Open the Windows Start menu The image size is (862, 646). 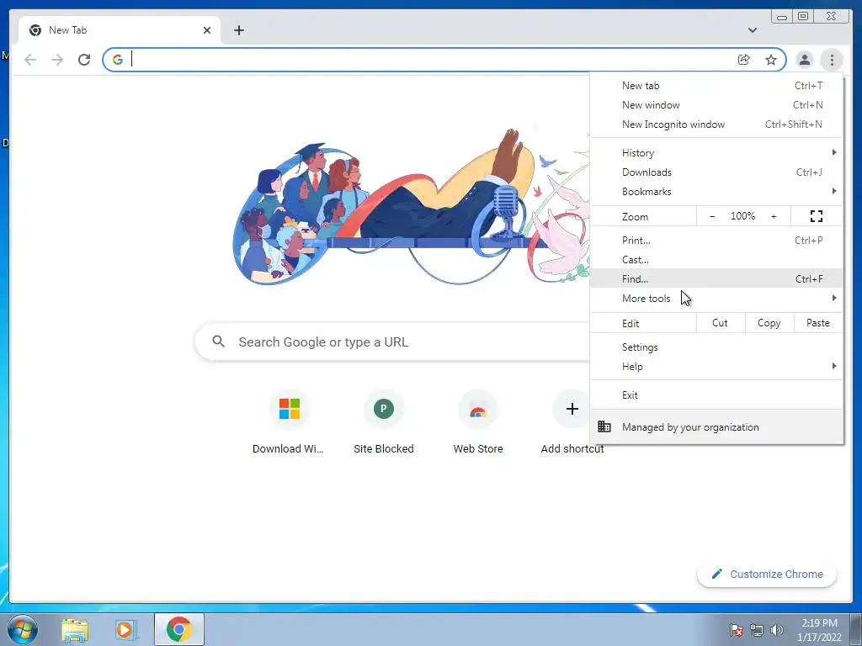pyautogui.click(x=22, y=629)
